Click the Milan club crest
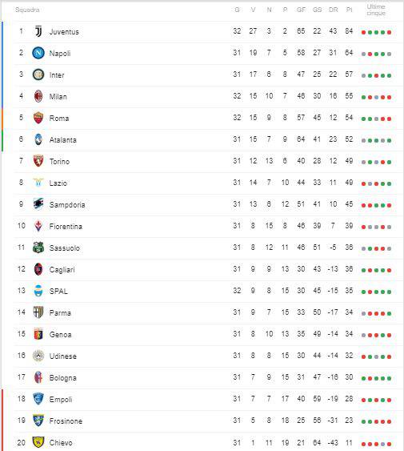 [x=38, y=96]
